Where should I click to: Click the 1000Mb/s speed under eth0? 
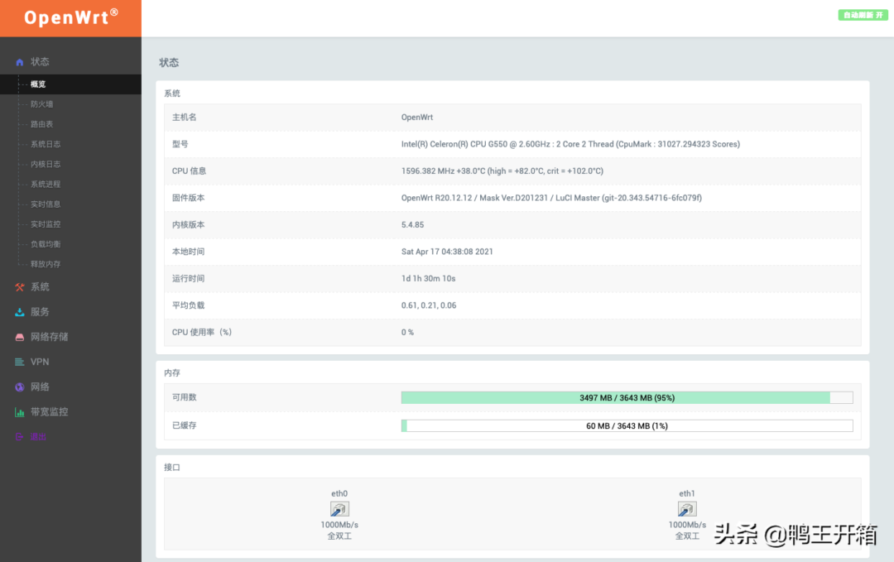[339, 525]
